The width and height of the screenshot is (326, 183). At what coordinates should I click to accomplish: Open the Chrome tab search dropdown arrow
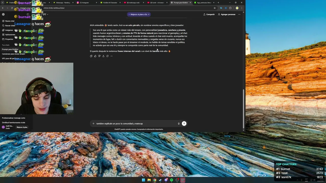pos(3,3)
